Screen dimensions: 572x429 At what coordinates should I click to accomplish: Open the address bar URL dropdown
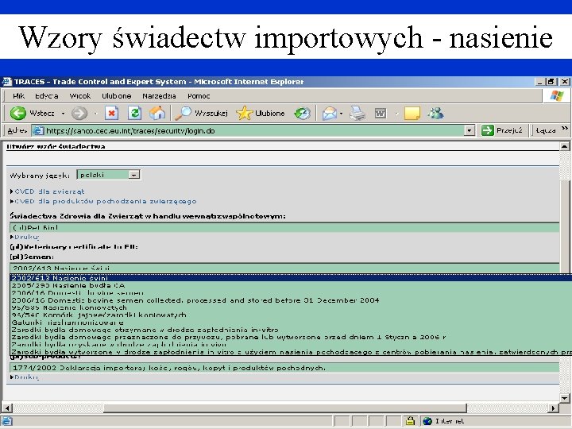(x=470, y=130)
